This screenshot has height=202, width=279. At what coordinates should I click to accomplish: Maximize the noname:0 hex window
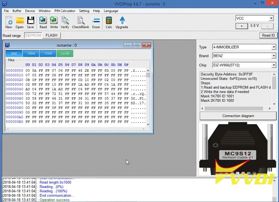(137, 45)
